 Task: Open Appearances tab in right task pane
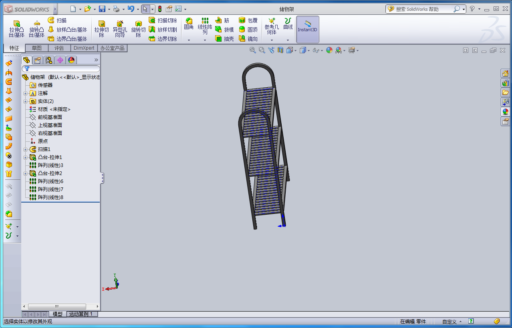(x=505, y=112)
